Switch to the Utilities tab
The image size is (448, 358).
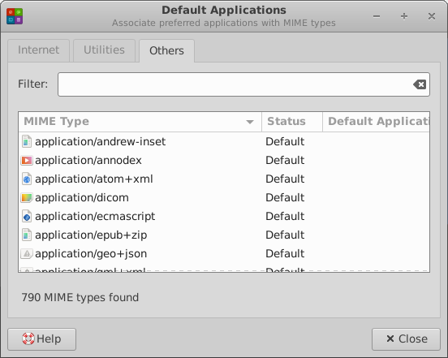(x=104, y=50)
